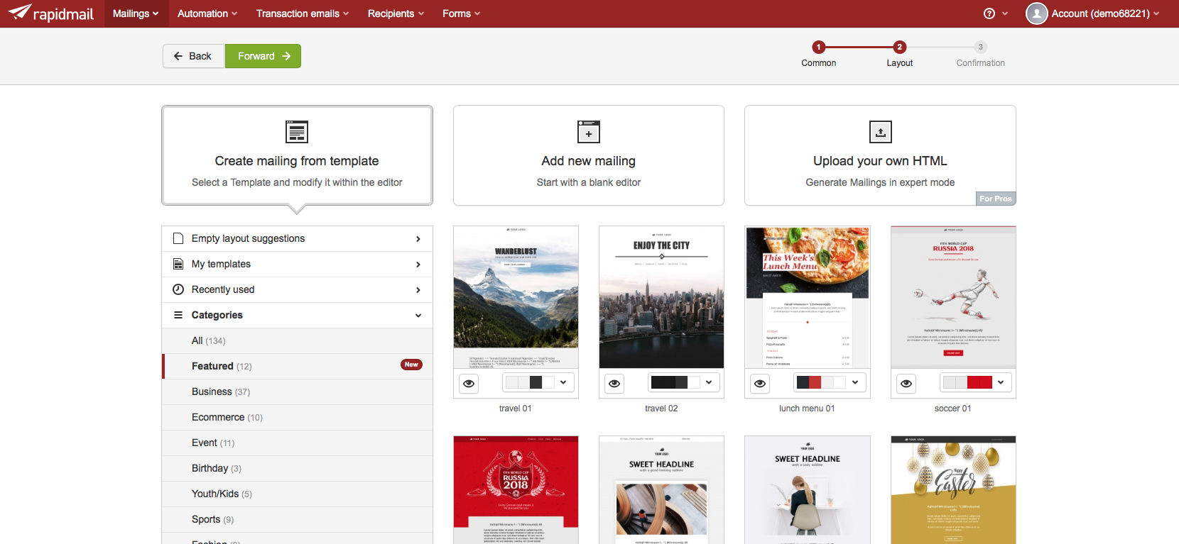Screen dimensions: 1179x544
Task: Click the upload icon in Upload your own HTML card
Action: (x=881, y=132)
